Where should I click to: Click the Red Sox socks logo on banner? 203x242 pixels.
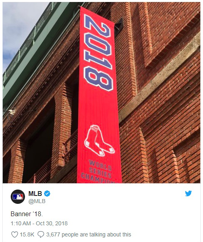(99, 140)
